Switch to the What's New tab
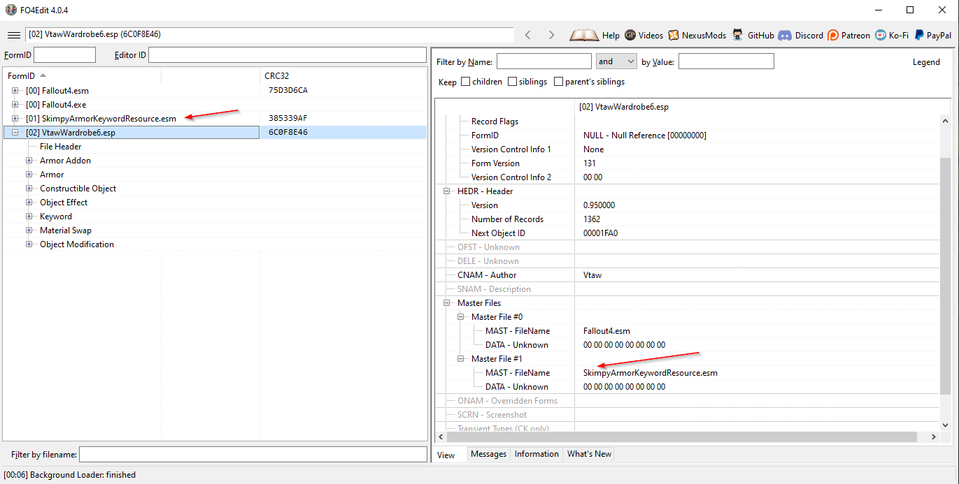This screenshot has height=484, width=959. coord(589,454)
